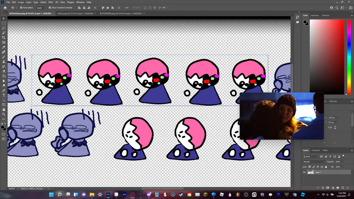The height and width of the screenshot is (199, 354).
Task: Create a new layer group folder
Action: (x=338, y=188)
